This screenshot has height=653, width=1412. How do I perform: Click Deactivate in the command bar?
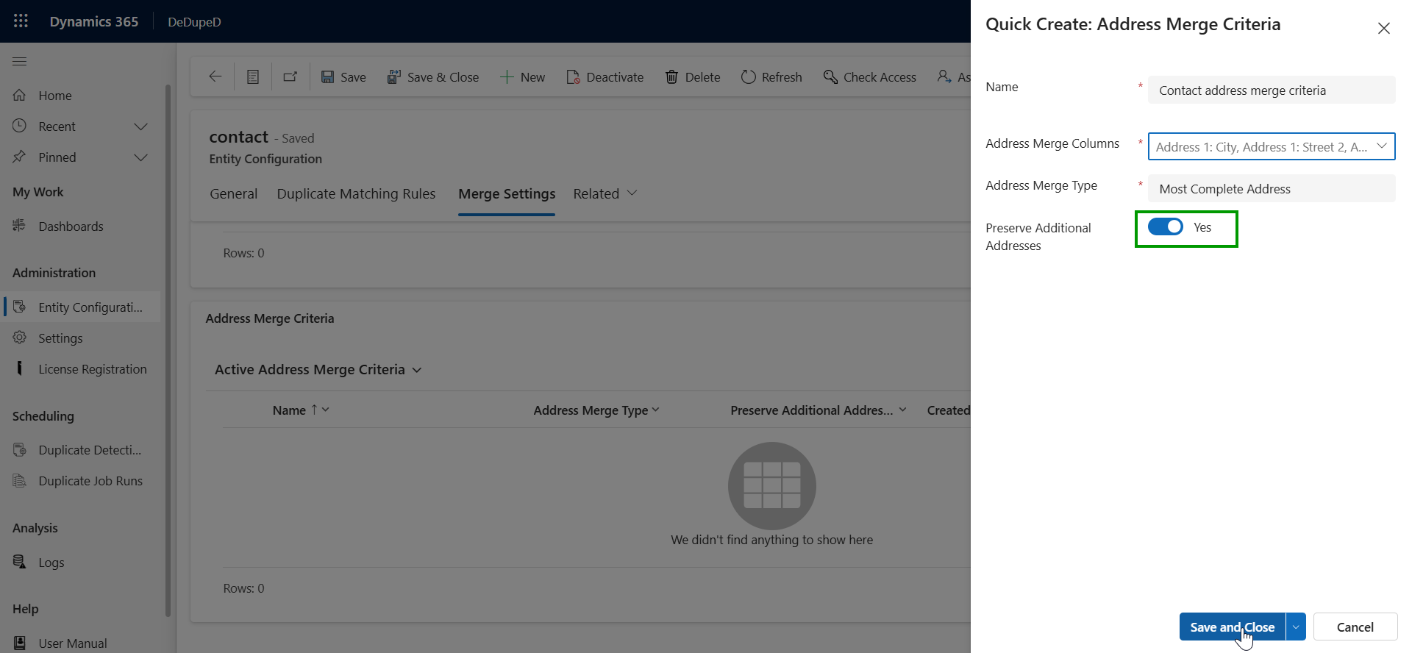605,77
